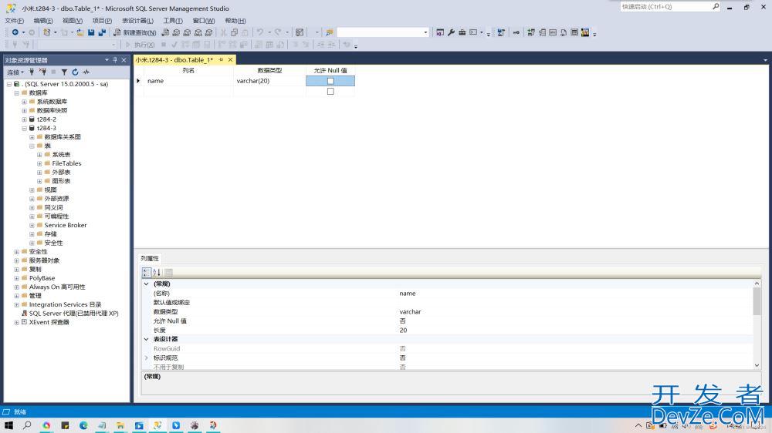Click the New Query (新建查询) button
Viewport: 772px width, 433px height.
tap(135, 32)
